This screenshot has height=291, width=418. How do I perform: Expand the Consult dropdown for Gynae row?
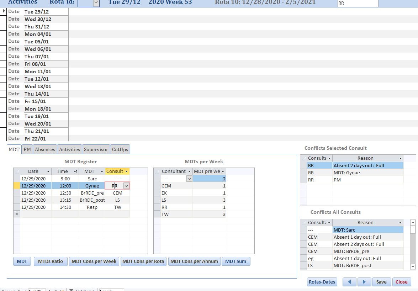click(x=126, y=186)
